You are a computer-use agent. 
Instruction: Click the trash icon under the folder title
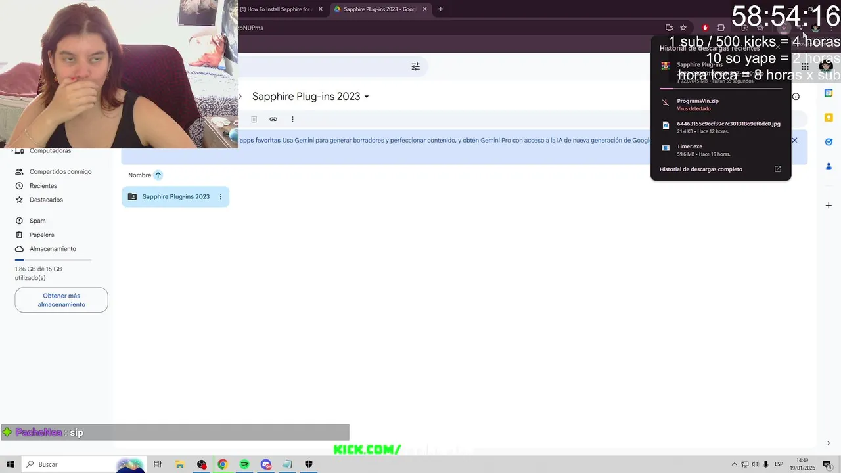[254, 119]
